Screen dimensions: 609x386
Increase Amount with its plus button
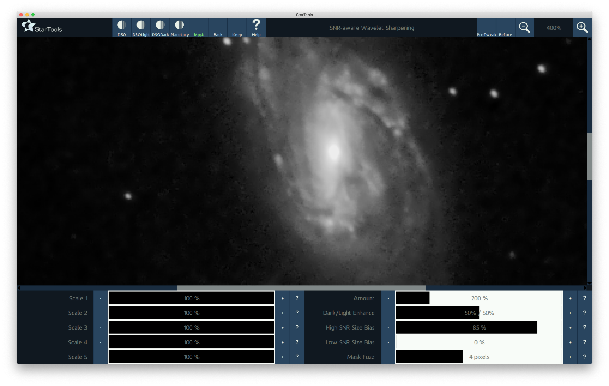pos(570,298)
